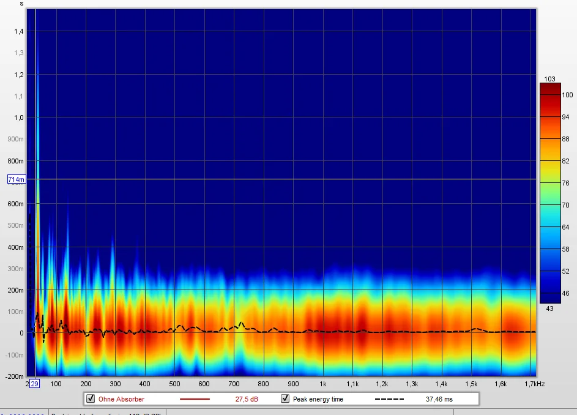Screen dimensions: 577x415
Task: Click the "43" minimum below the color scale
Action: [549, 308]
